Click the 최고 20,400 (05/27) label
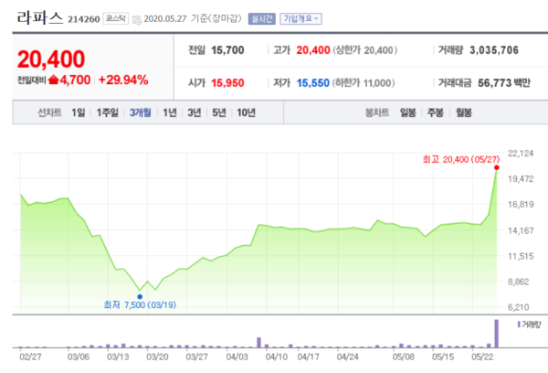 461,160
